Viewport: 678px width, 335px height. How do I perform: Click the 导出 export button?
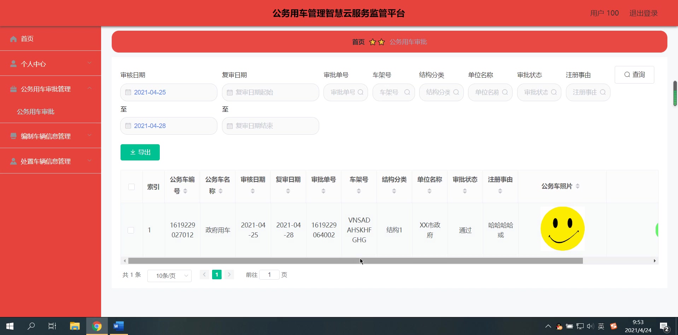coord(140,152)
